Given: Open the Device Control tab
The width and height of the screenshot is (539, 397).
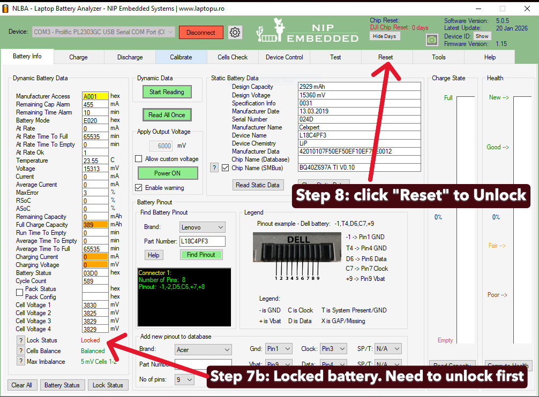Looking at the screenshot, I should tap(285, 57).
